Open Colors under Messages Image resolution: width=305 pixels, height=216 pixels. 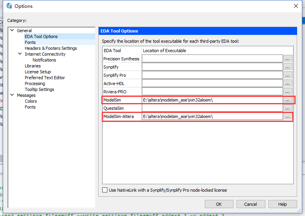(31, 101)
